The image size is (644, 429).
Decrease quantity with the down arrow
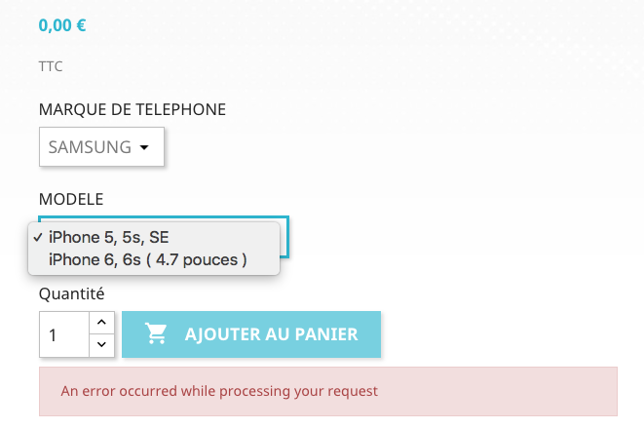point(101,345)
